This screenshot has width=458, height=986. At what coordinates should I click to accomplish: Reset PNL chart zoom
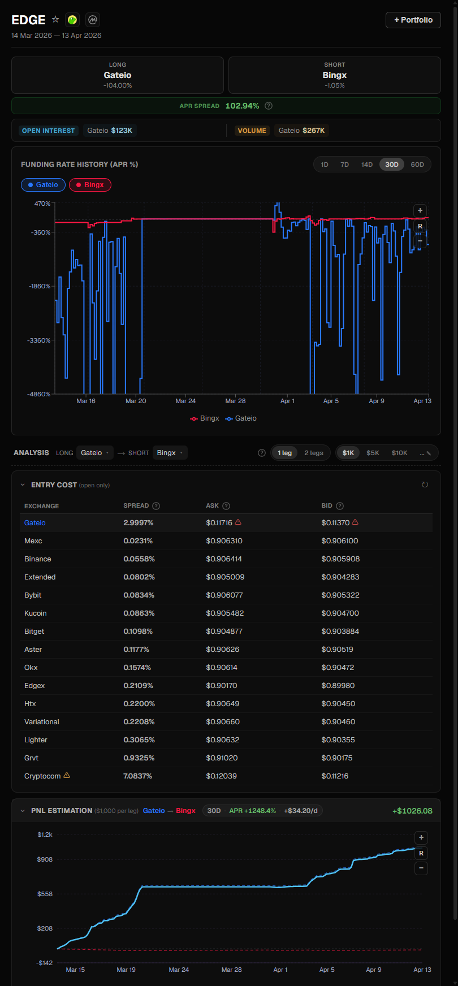click(x=421, y=853)
